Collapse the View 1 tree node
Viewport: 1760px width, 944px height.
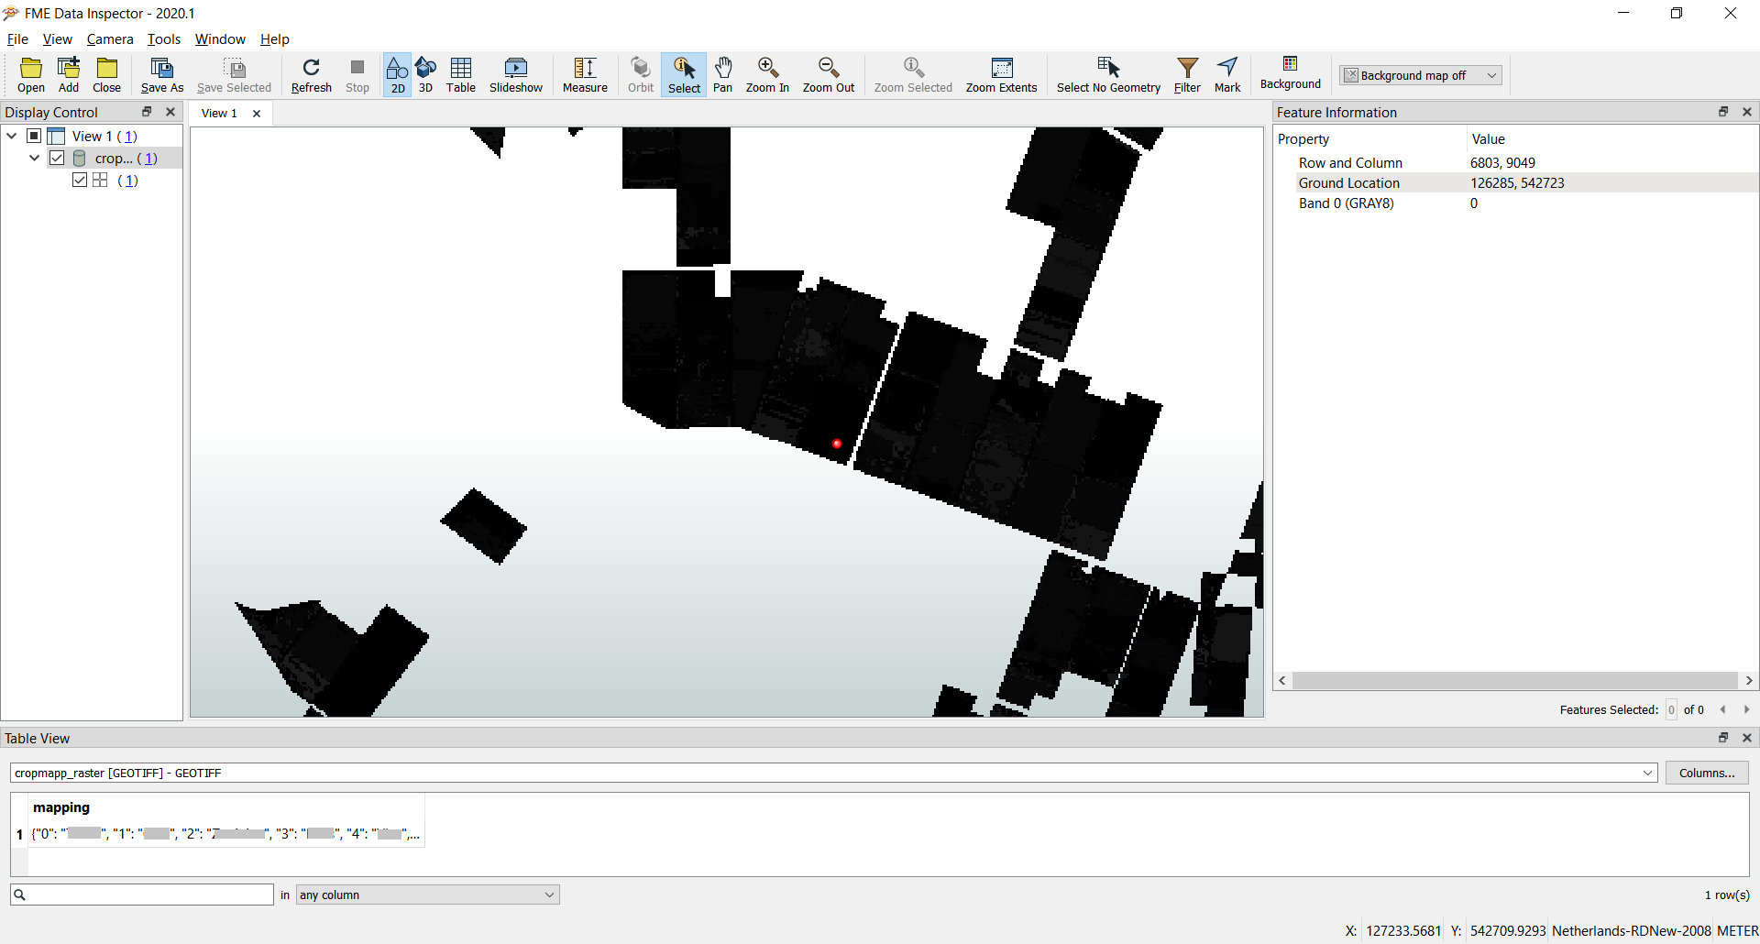tap(12, 136)
